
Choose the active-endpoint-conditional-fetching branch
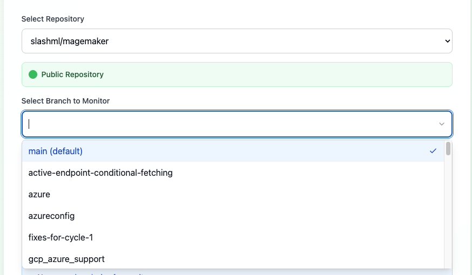point(233,173)
